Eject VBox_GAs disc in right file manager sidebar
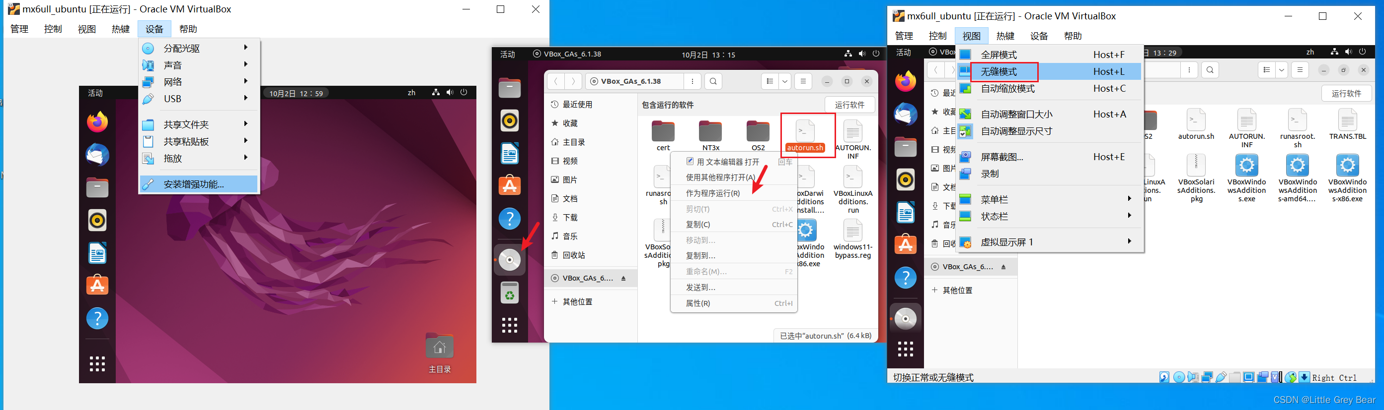 coord(1003,267)
